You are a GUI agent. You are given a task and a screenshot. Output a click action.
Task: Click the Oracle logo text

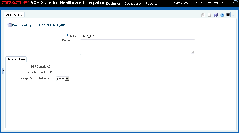[15, 3]
